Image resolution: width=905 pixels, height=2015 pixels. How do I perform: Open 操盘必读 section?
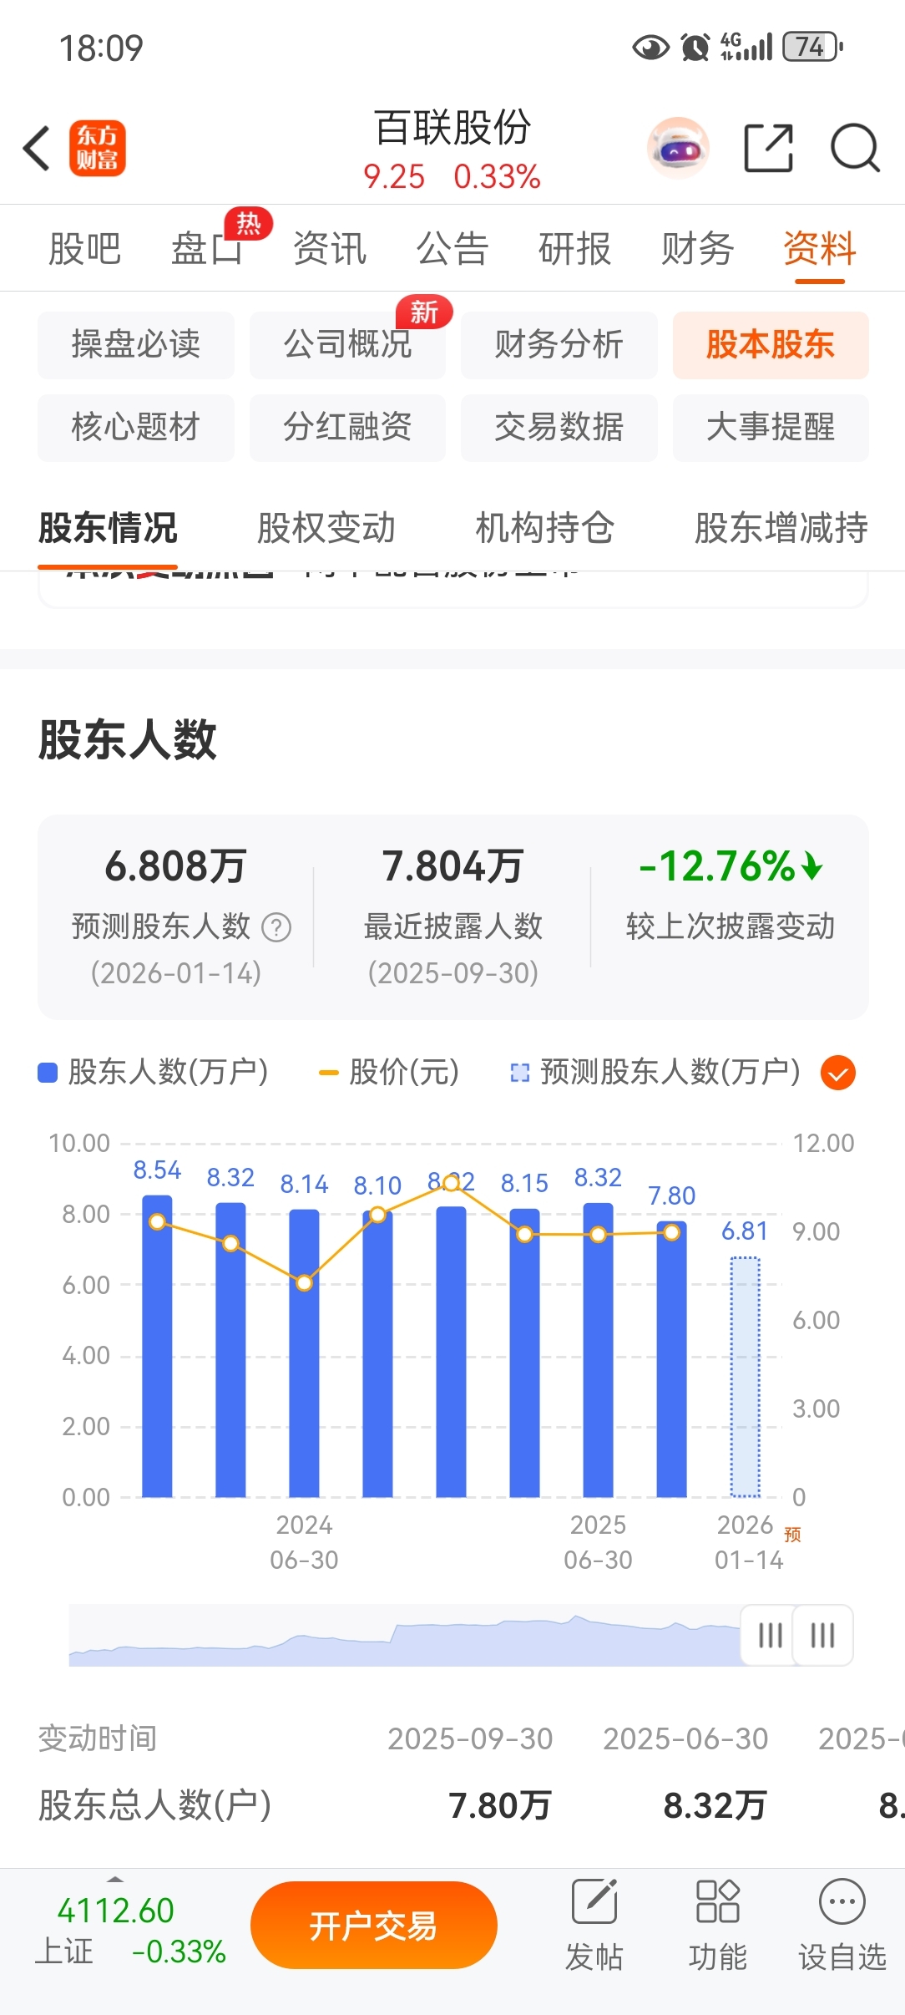pos(136,345)
